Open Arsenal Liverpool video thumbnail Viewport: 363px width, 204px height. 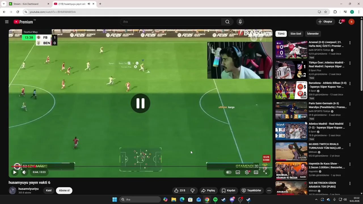click(x=291, y=49)
